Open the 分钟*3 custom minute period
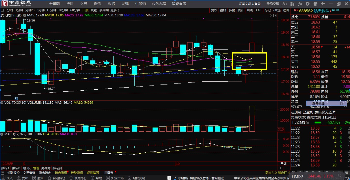350x180 pixels. pyautogui.click(x=30, y=10)
